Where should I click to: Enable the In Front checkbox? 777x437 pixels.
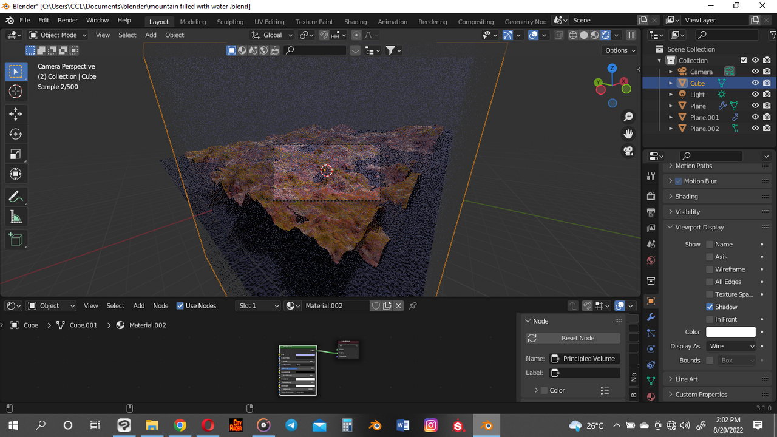[710, 319]
